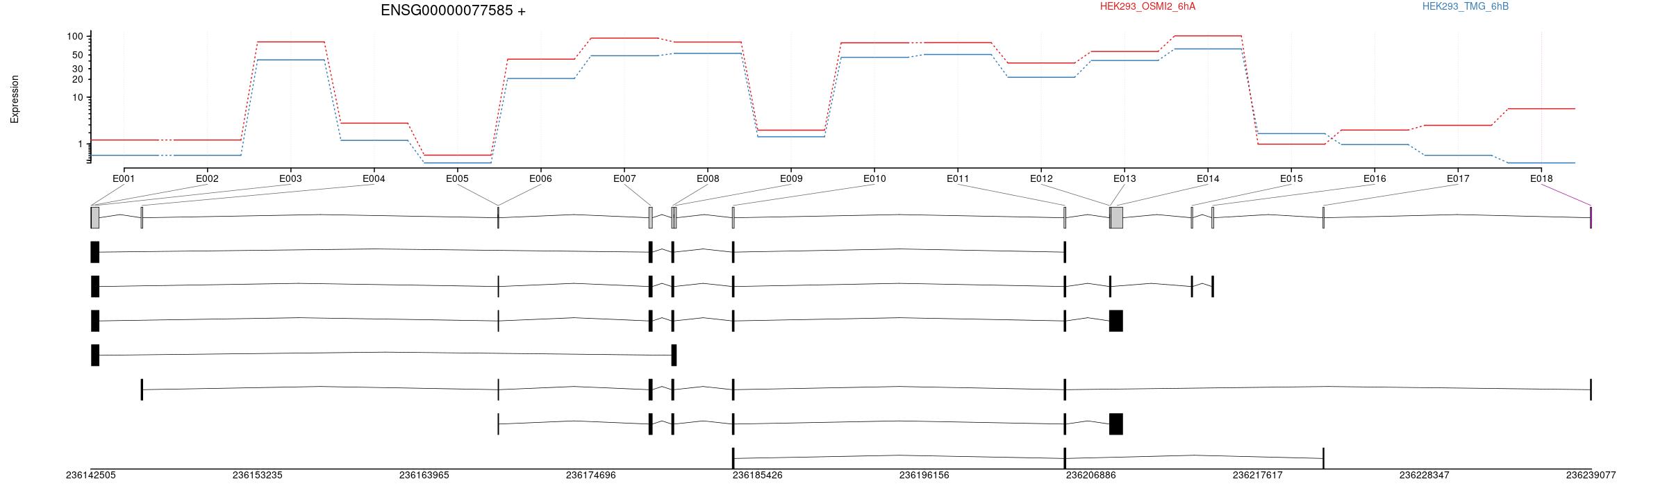Click the E005 exon label
The width and height of the screenshot is (1667, 486).
coord(457,178)
